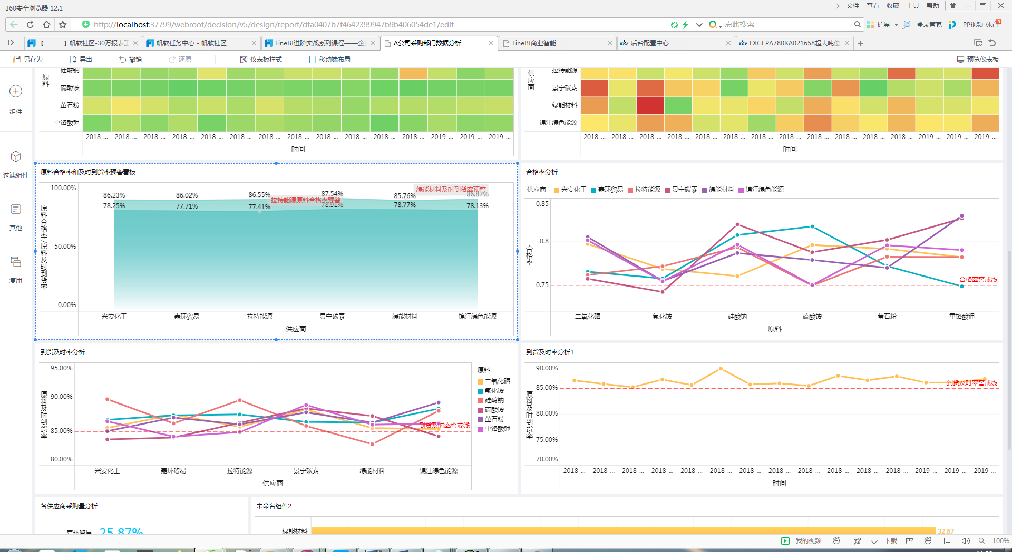
Task: Open the 复用 sidebar icon
Action: tap(16, 262)
